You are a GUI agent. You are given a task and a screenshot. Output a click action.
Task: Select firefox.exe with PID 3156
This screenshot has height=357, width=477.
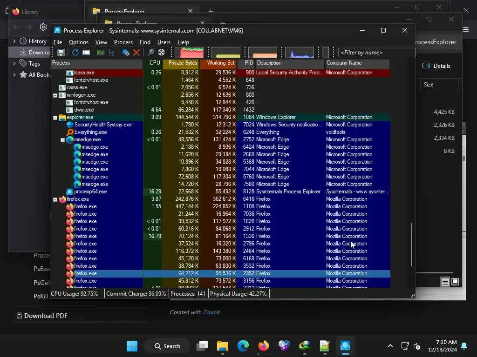220,281
